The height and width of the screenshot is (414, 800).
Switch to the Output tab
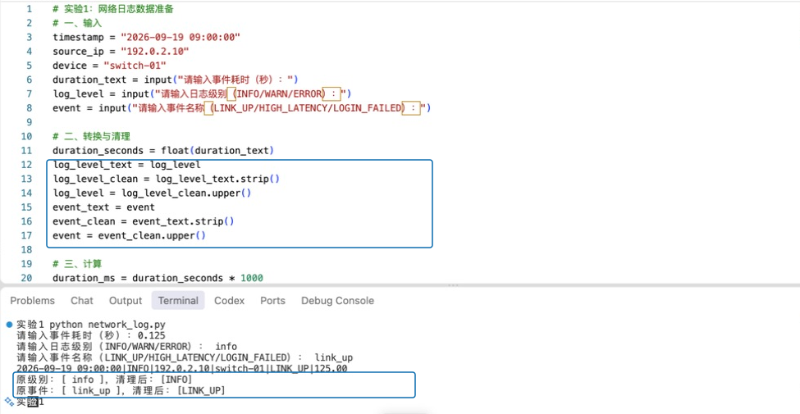pyautogui.click(x=126, y=301)
